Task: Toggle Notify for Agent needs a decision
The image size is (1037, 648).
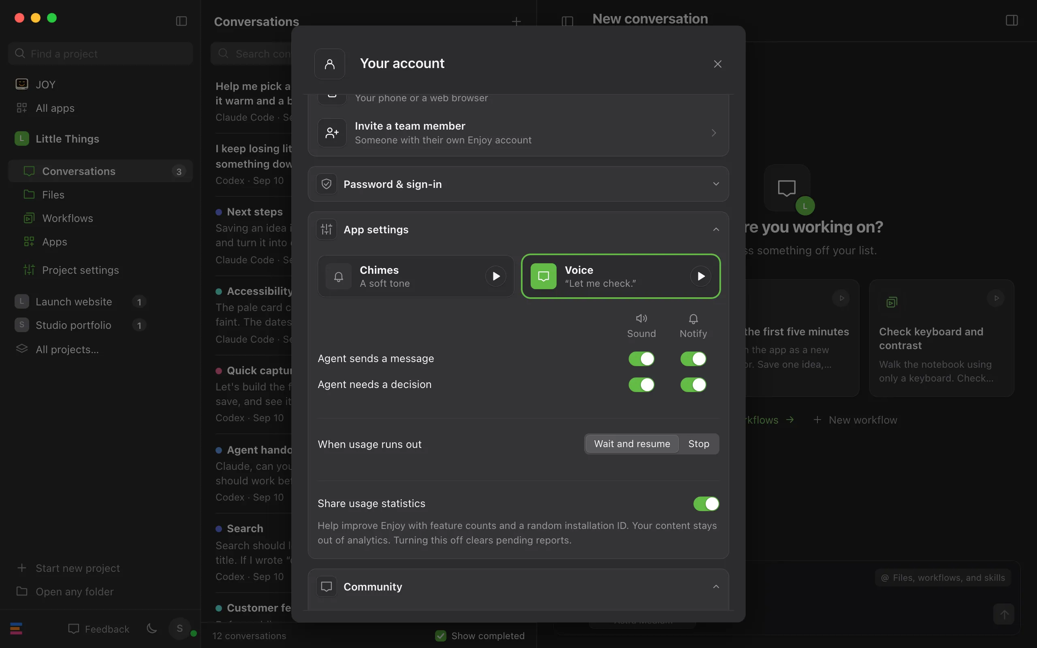Action: click(x=693, y=384)
